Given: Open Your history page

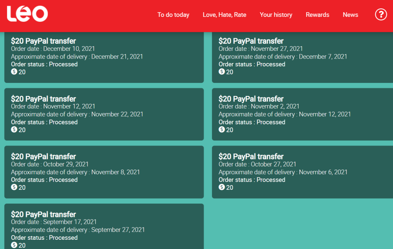Looking at the screenshot, I should [276, 15].
